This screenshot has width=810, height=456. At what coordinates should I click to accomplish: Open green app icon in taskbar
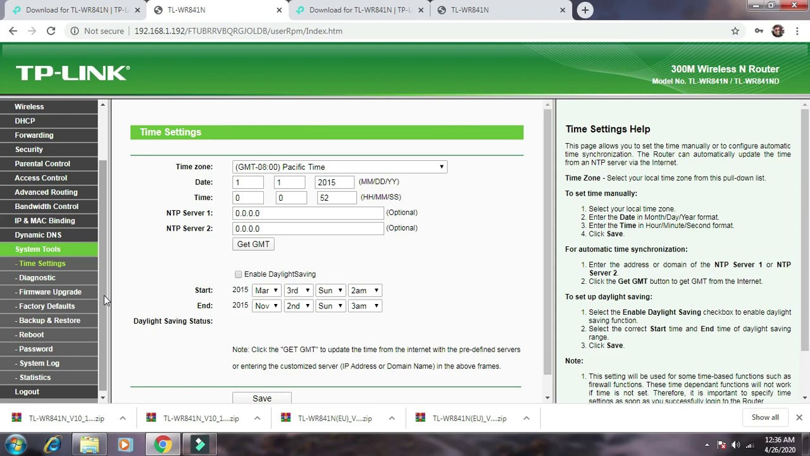(199, 445)
